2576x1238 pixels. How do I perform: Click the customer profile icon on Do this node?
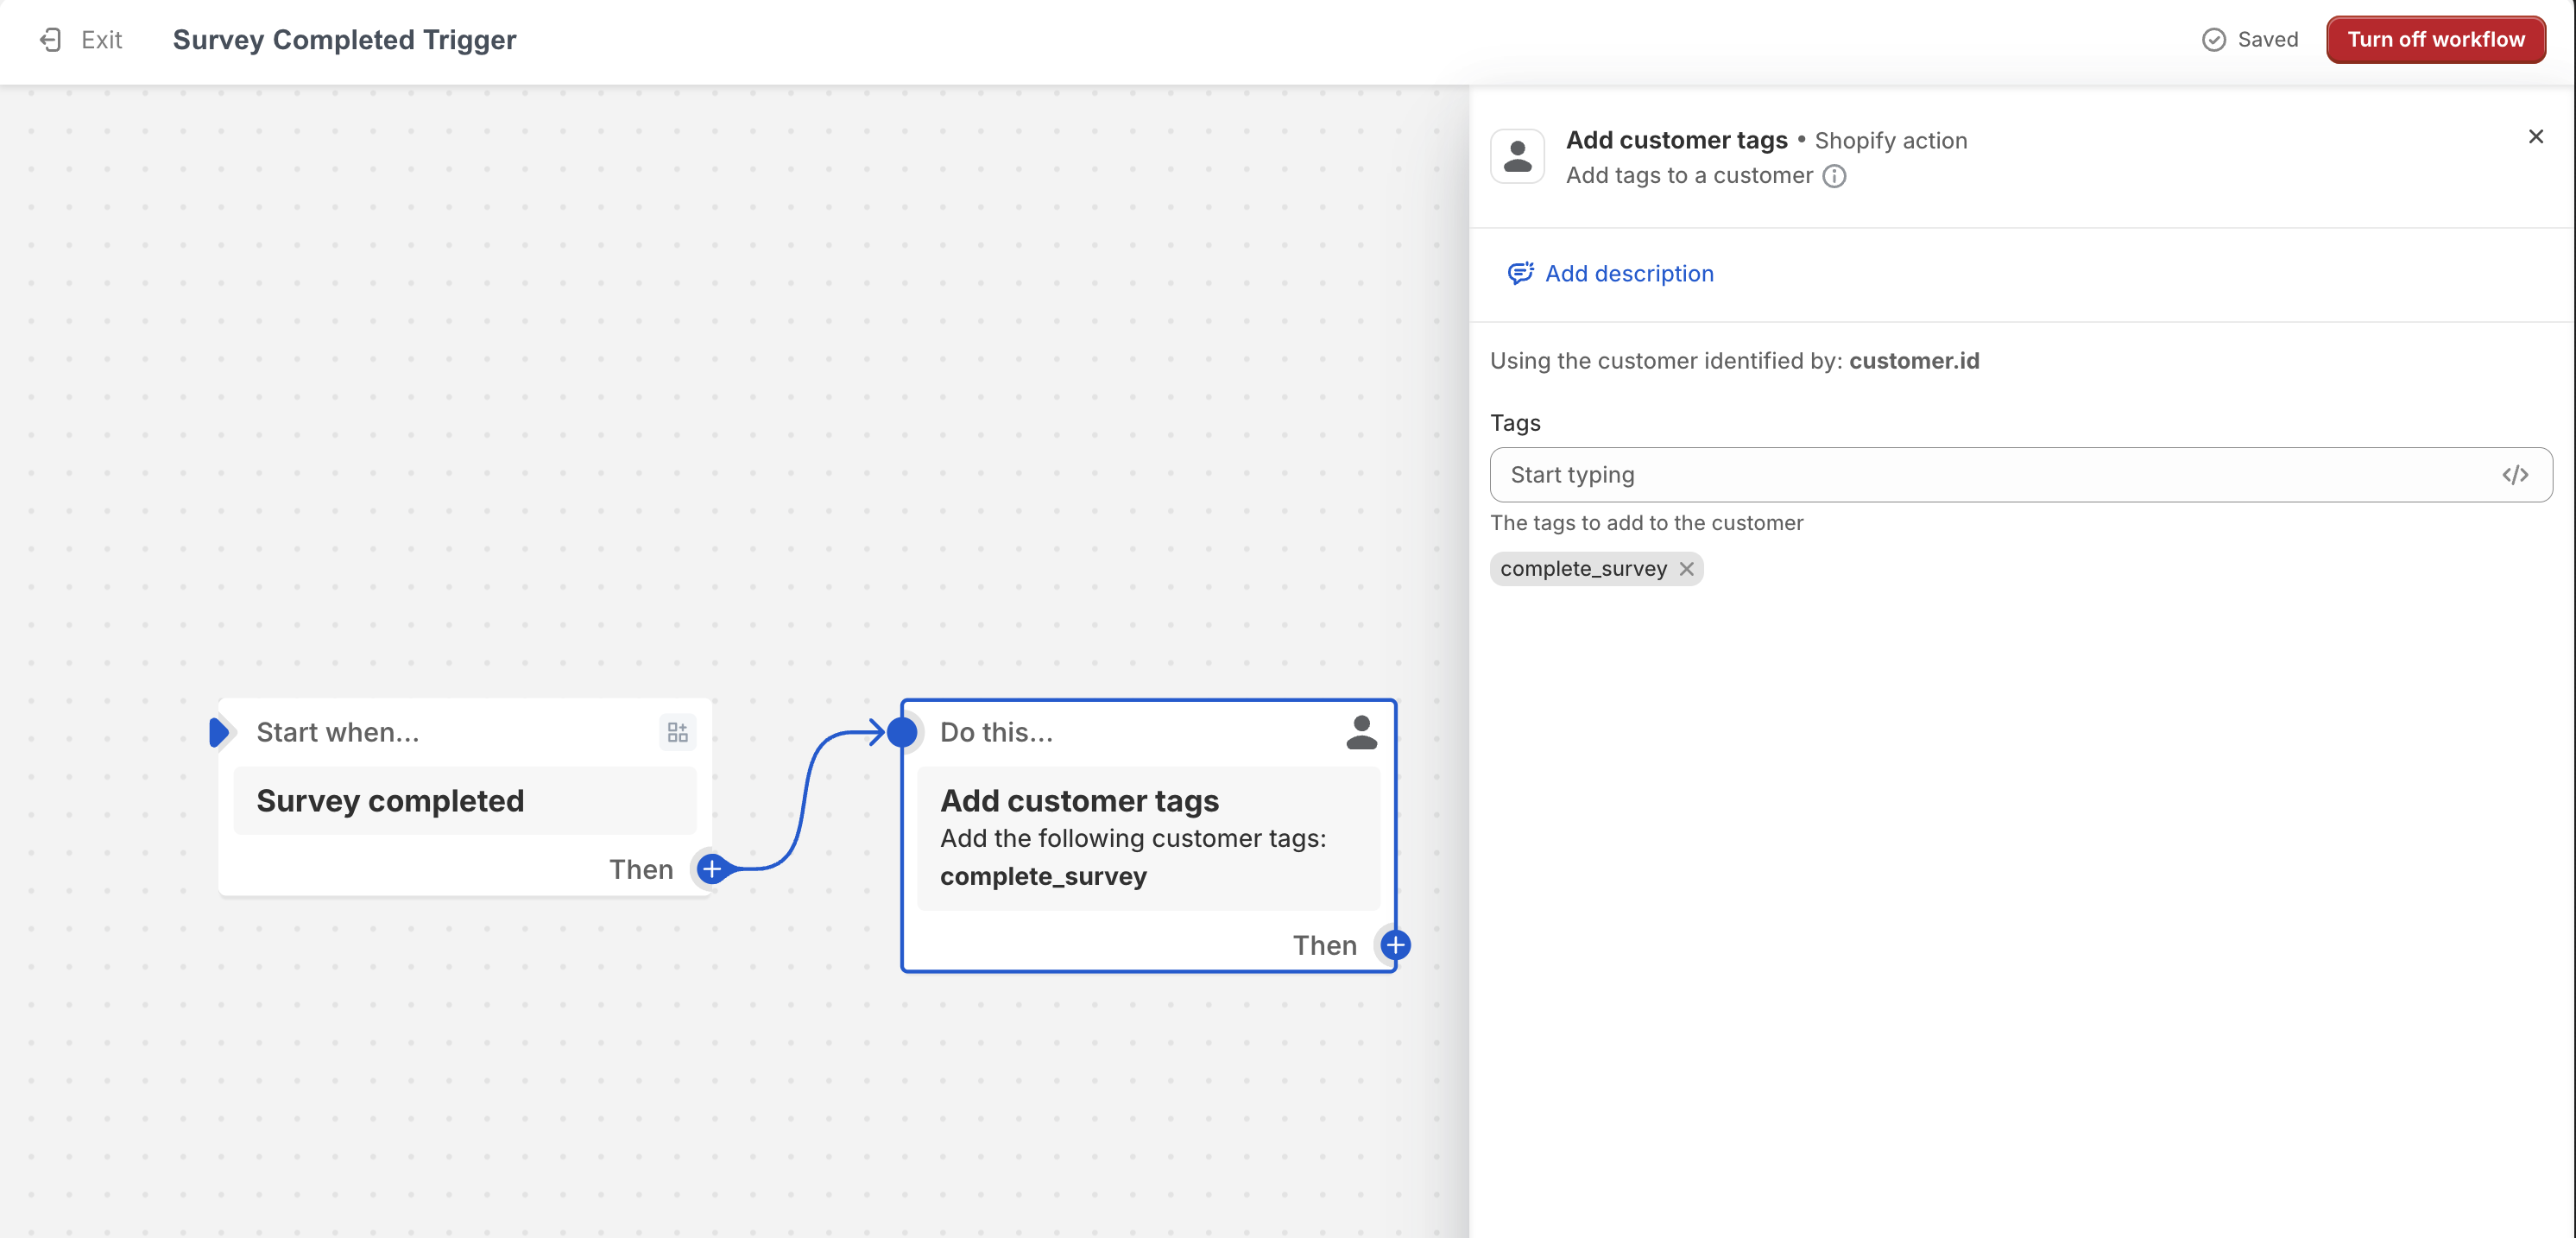point(1361,732)
